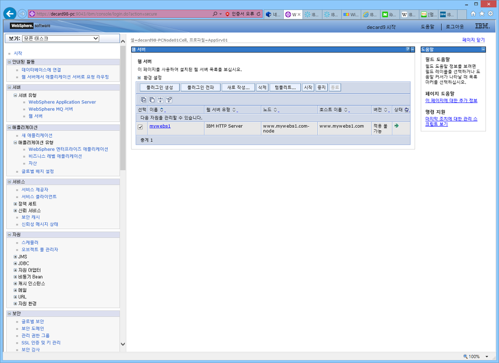Click the select all items table icon
This screenshot has height=363, width=499.
pos(143,100)
